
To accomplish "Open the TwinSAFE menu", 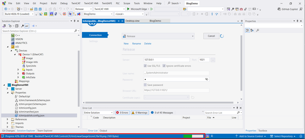I will 107,3.
